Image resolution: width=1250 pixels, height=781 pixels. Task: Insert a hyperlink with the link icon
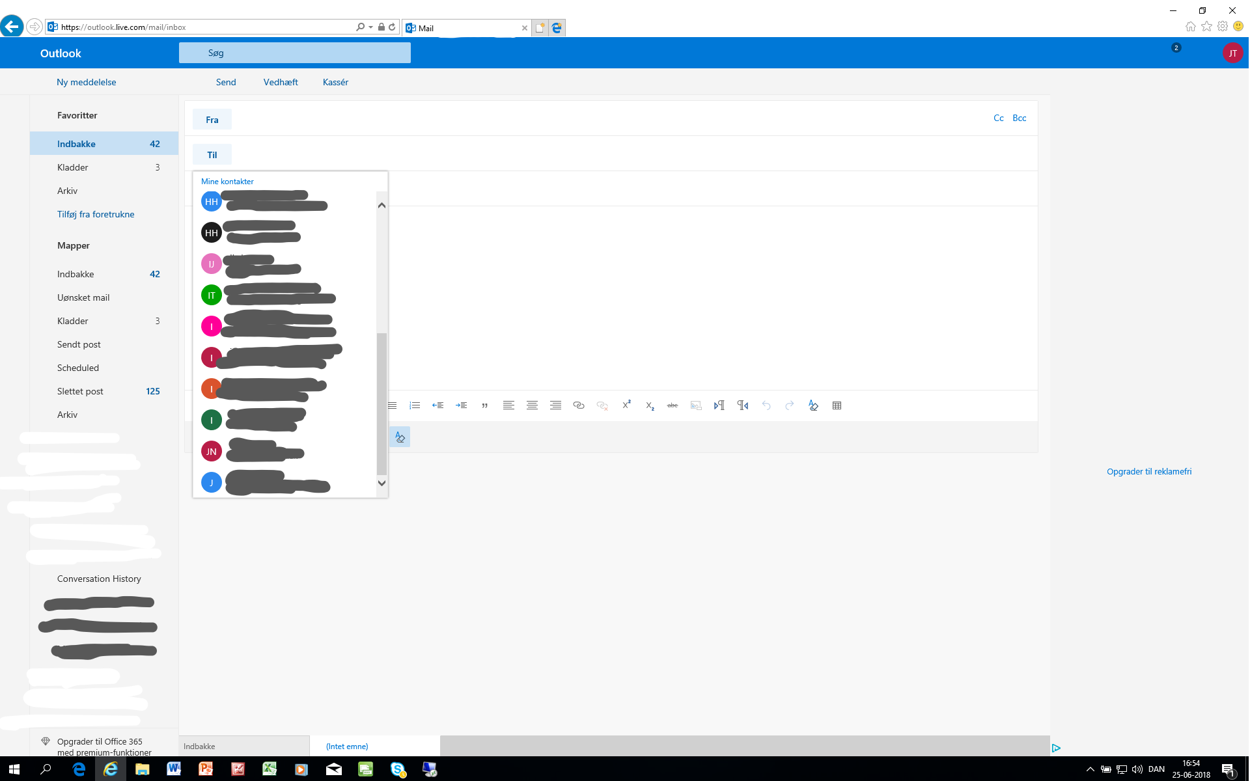coord(578,405)
